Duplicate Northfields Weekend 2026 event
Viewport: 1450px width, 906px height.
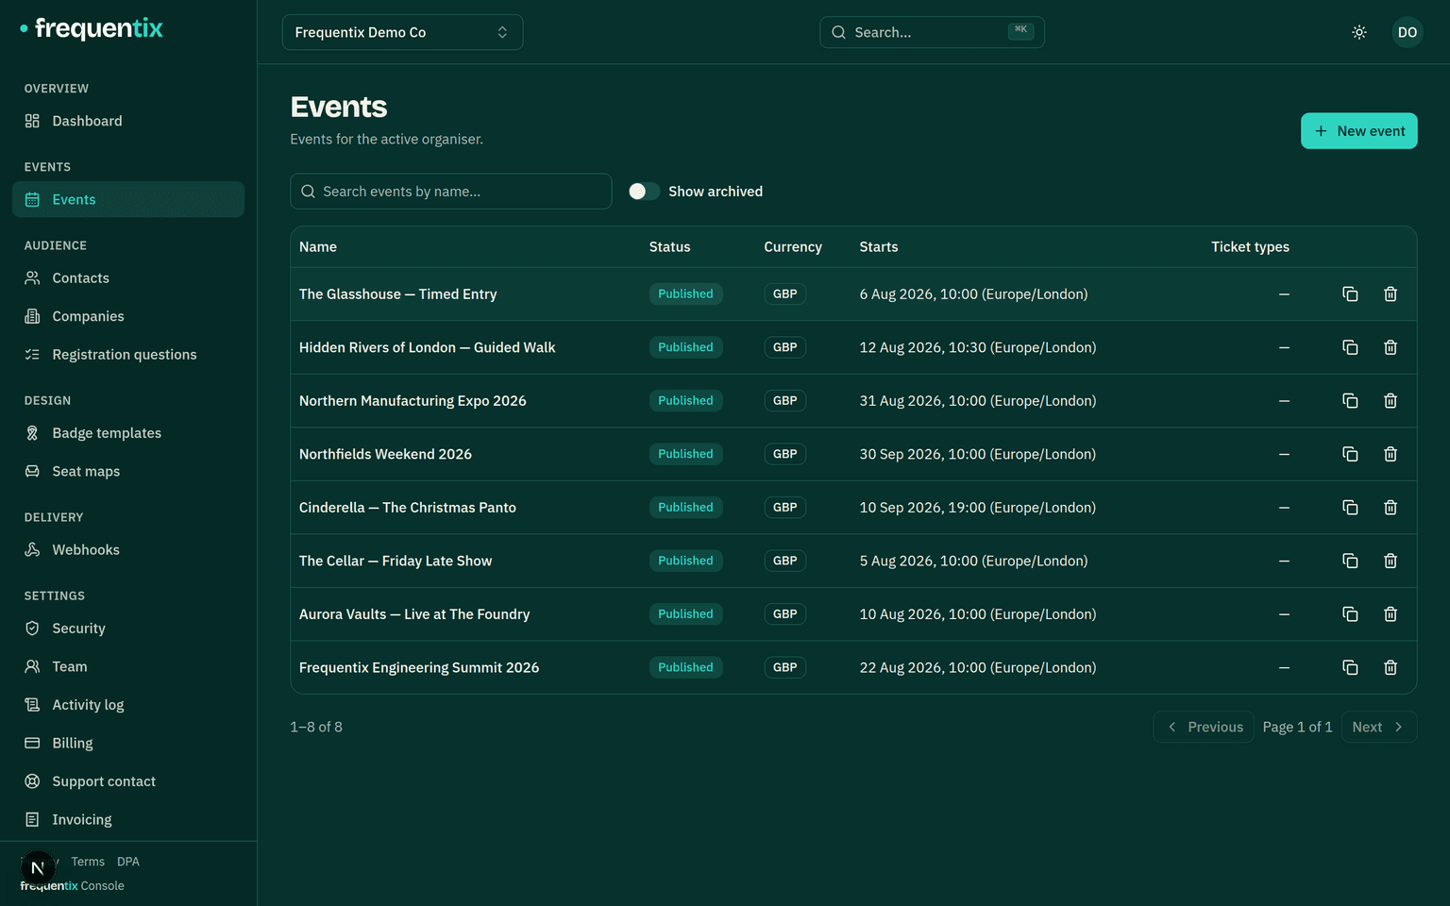click(x=1350, y=454)
